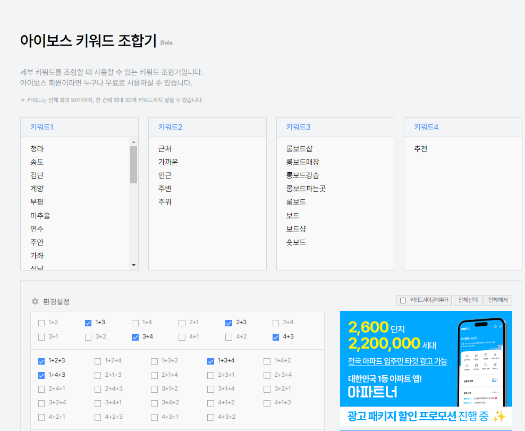Check the 2+1+4 combination option
Viewport: 525px width, 431px height.
coord(154,375)
